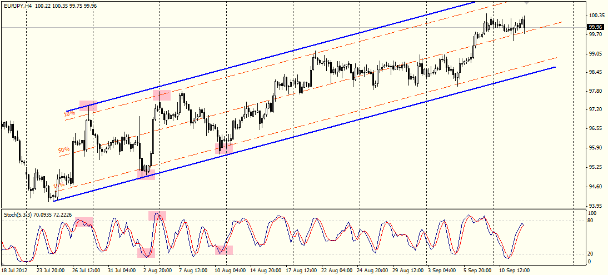This screenshot has height=275, width=608.
Task: Click the stochastic 80 level label
Action: [591, 221]
